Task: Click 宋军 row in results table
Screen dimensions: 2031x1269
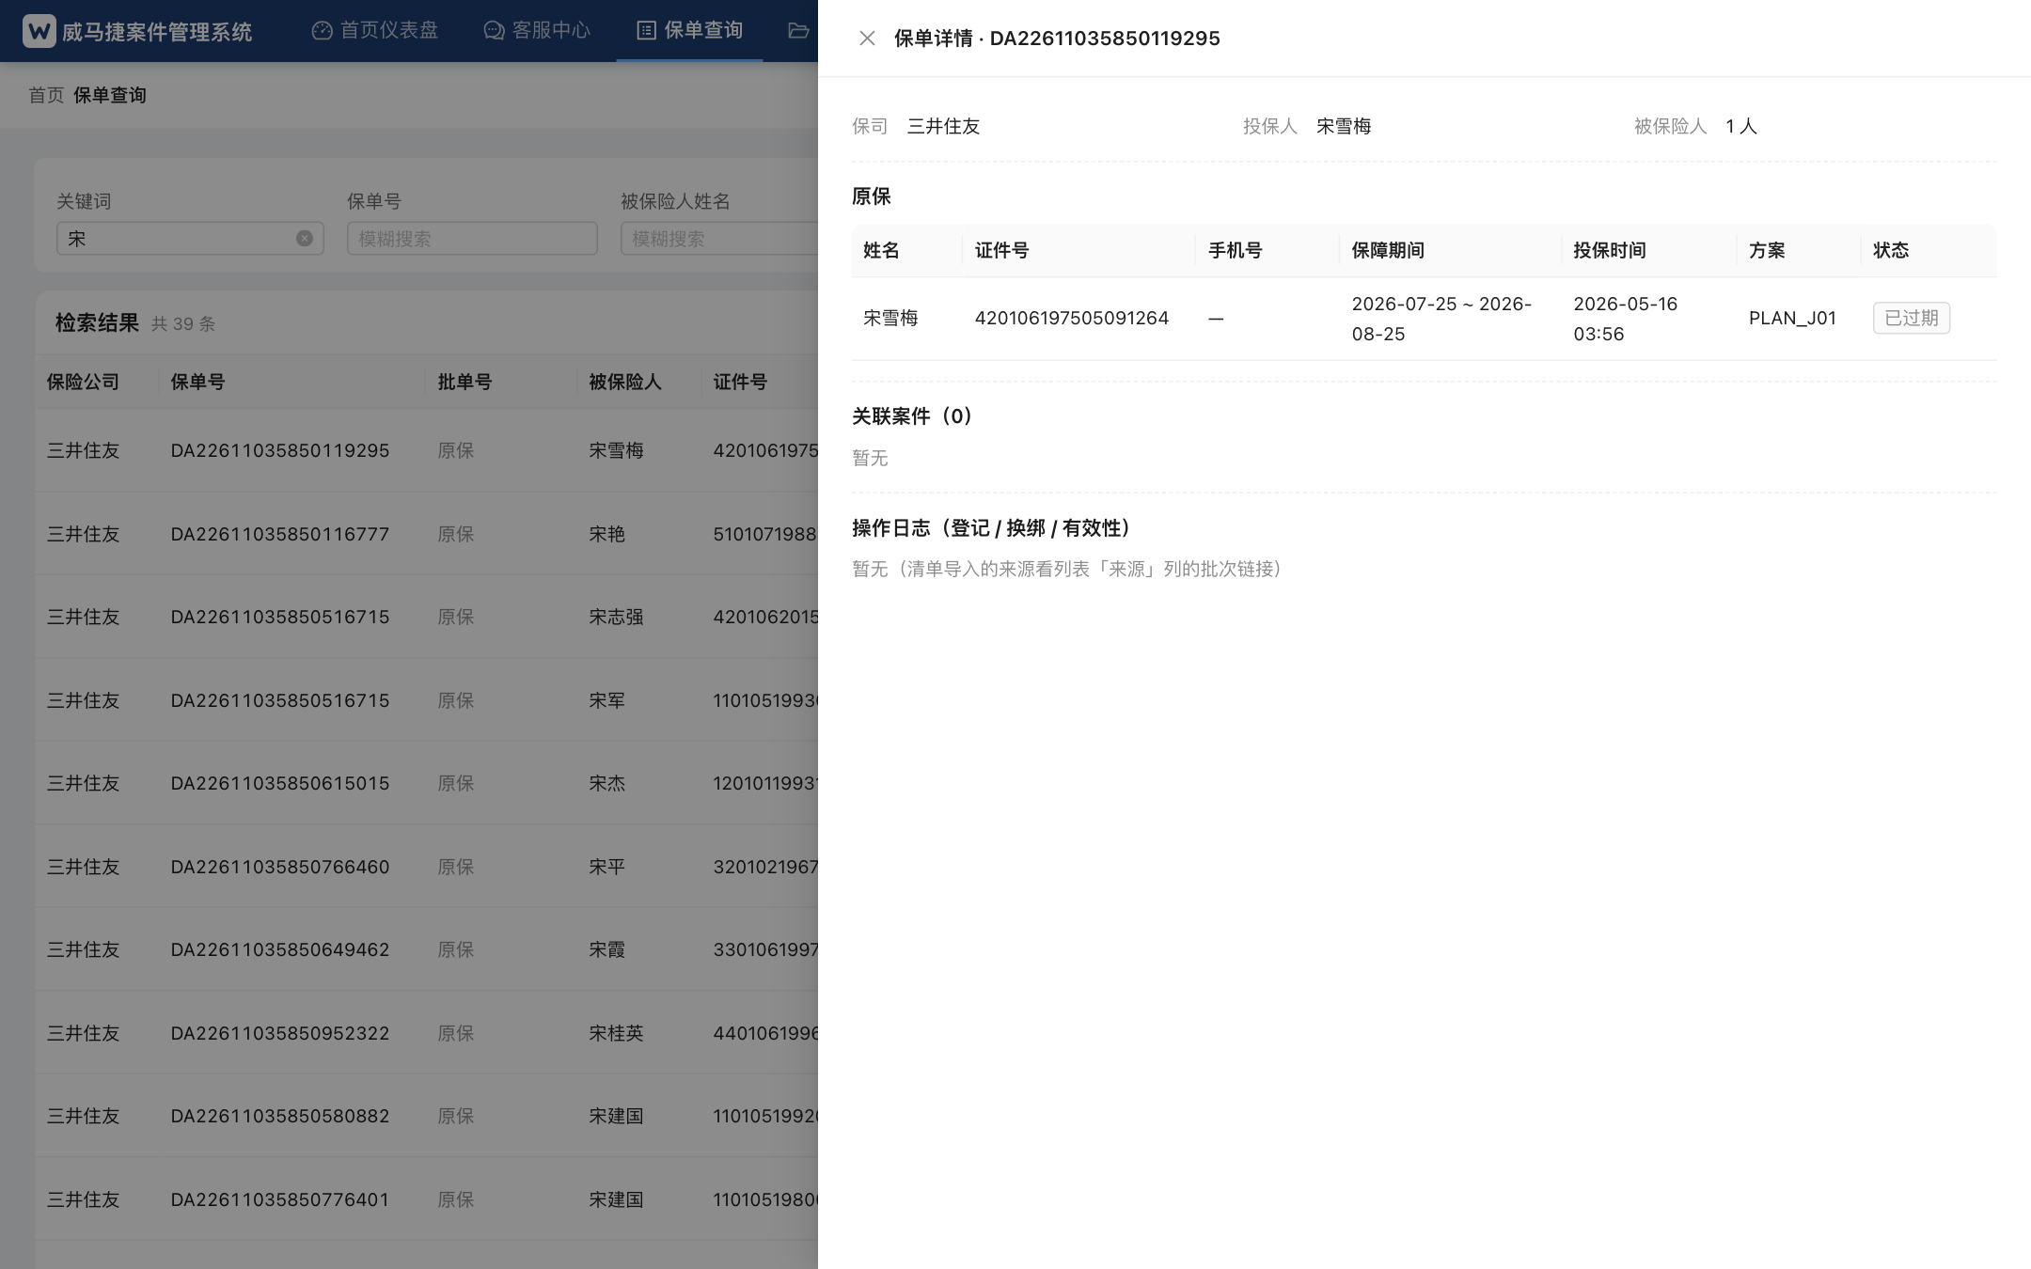Action: pos(427,700)
